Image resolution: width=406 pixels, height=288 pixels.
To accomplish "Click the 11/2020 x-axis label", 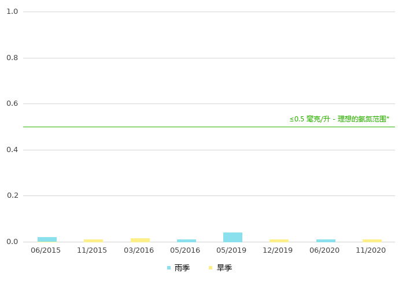I will click(371, 250).
